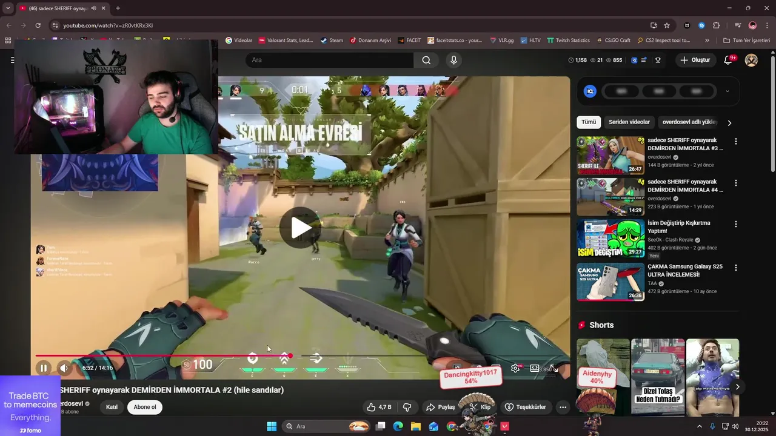Click the large play overlay on the video
The image size is (776, 436).
click(300, 228)
